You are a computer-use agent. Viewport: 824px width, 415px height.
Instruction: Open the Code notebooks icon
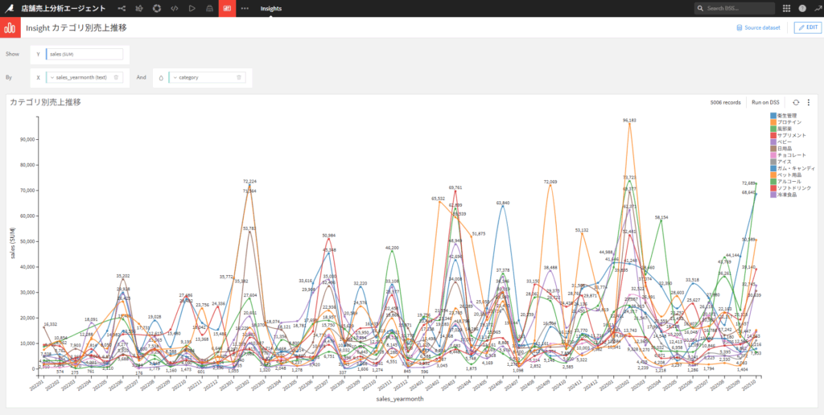pyautogui.click(x=174, y=8)
